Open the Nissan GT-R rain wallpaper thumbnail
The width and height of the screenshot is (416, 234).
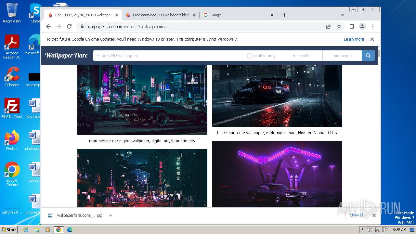tap(277, 96)
